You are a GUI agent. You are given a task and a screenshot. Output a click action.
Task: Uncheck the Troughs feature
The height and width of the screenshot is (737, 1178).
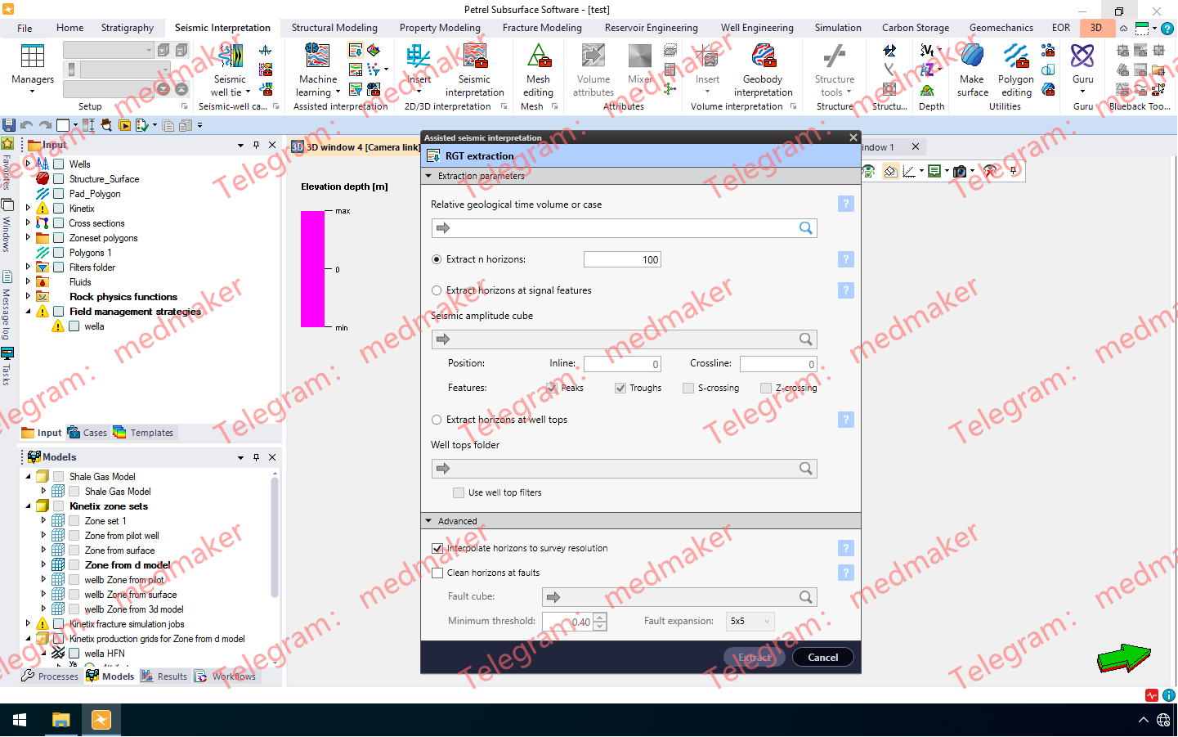tap(620, 388)
